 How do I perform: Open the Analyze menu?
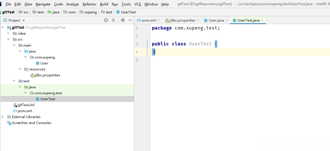click(x=73, y=4)
